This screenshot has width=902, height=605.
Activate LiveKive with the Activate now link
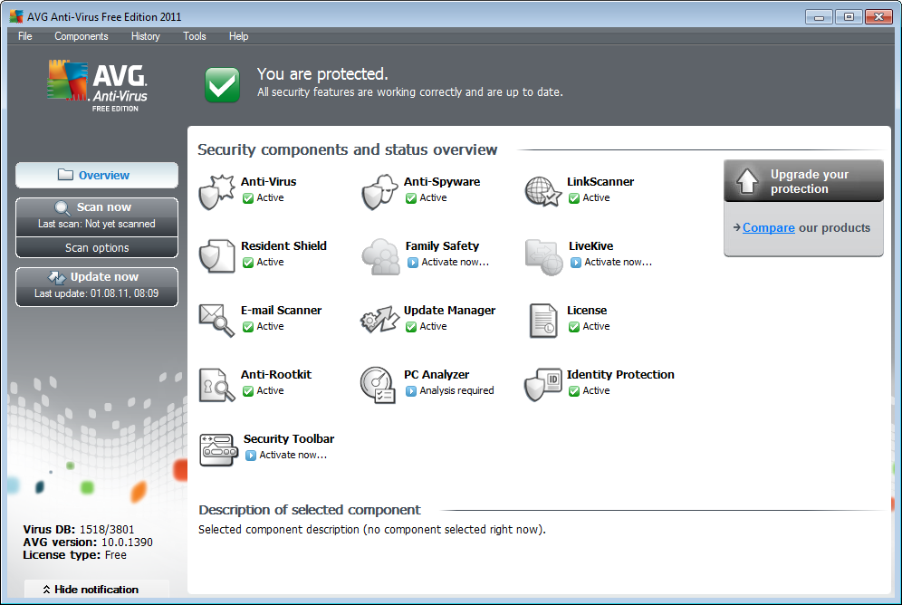click(618, 263)
